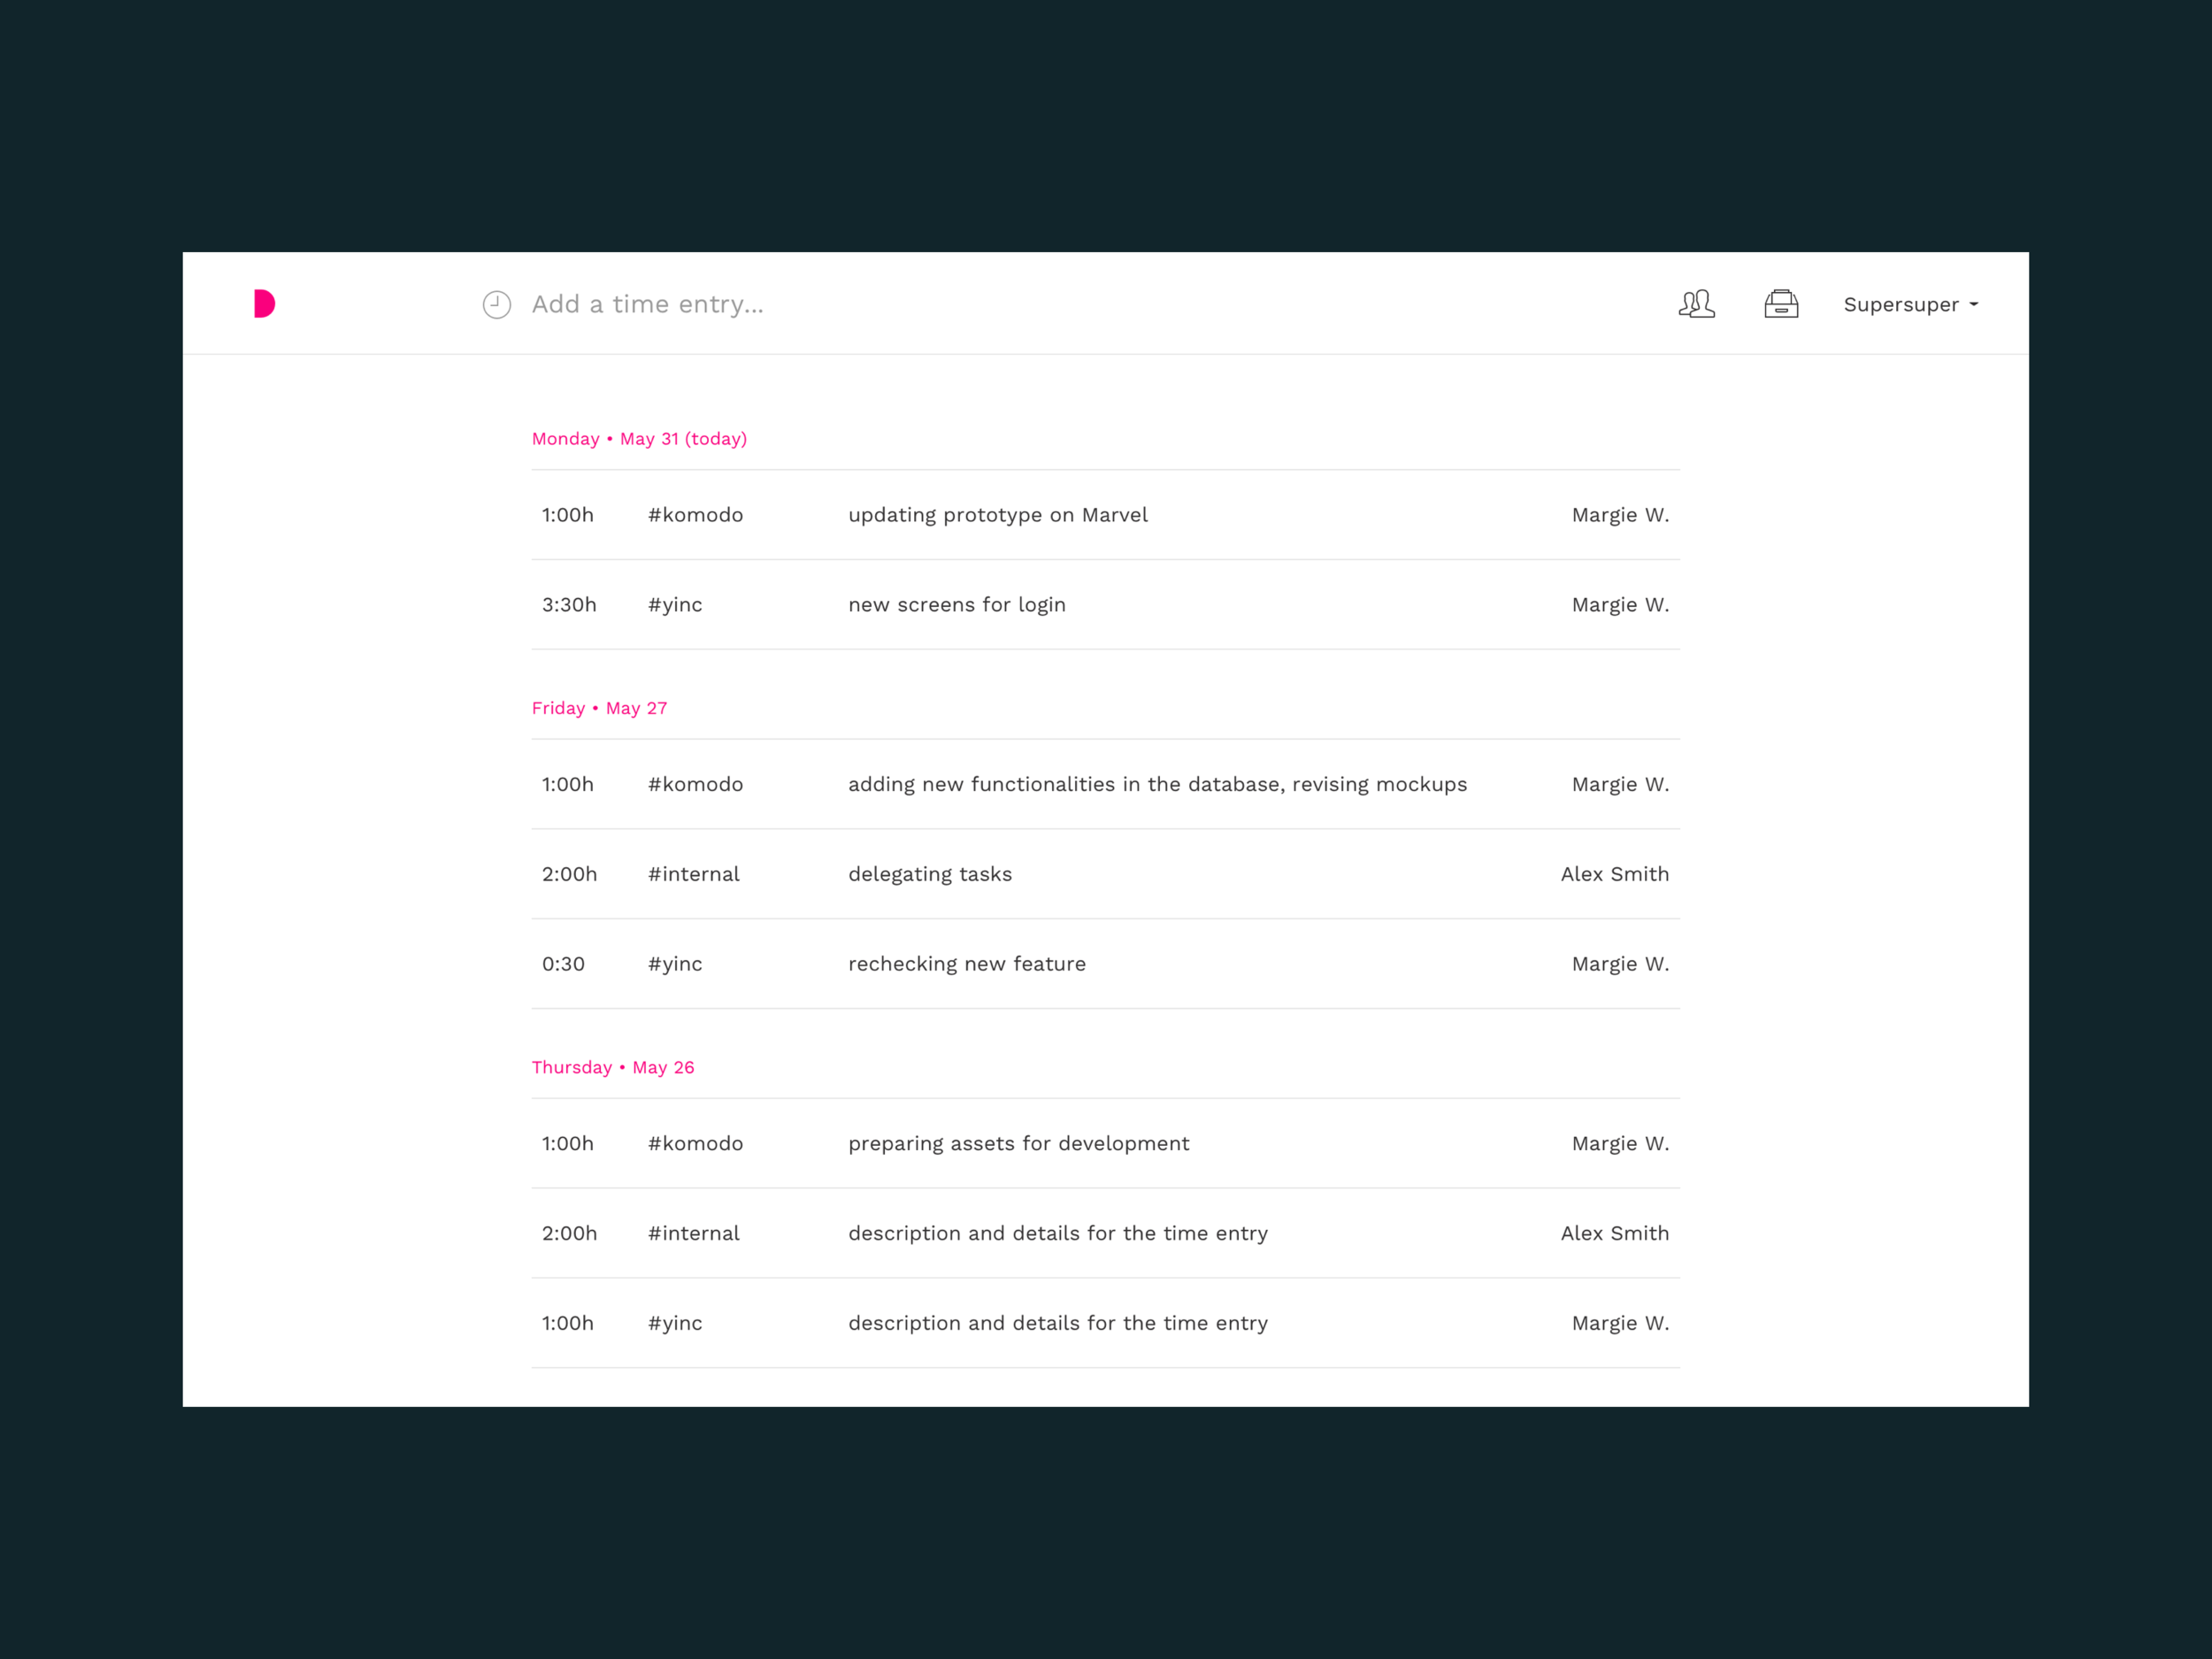2212x1659 pixels.
Task: Open the team members icon
Action: (x=1696, y=304)
